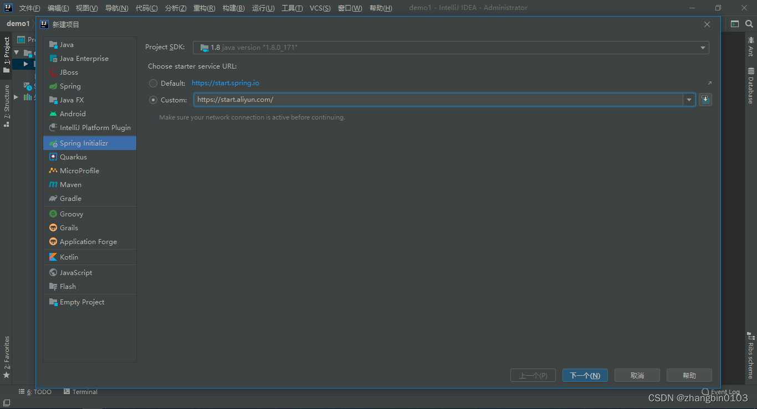The image size is (757, 409).
Task: Select Spring project type
Action: click(90, 86)
